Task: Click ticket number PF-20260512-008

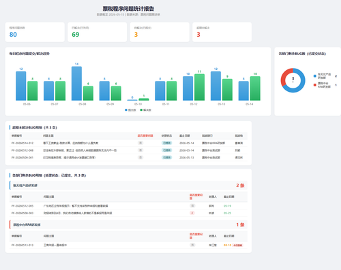Action: (x=23, y=150)
